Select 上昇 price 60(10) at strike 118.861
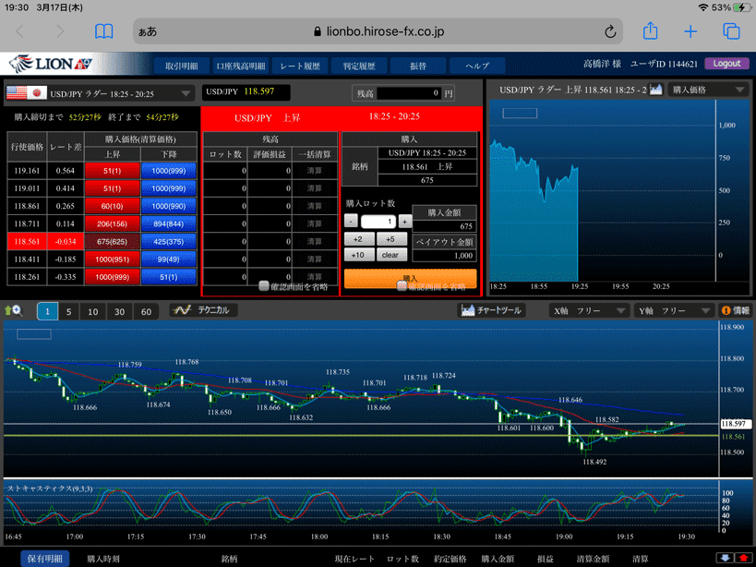This screenshot has height=567, width=756. 113,206
